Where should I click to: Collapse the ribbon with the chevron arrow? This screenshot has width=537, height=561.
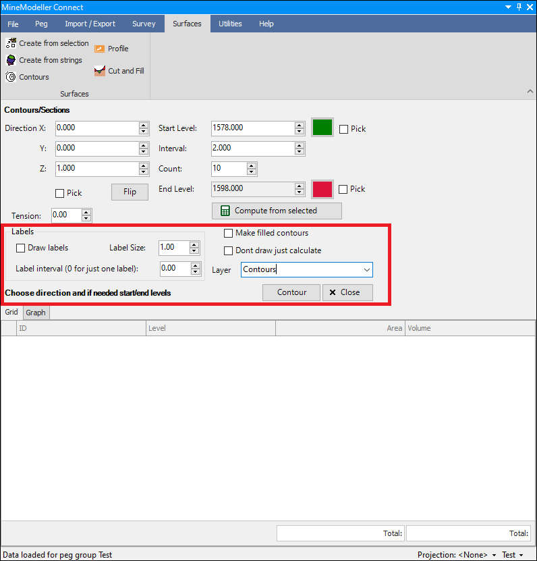[x=529, y=91]
